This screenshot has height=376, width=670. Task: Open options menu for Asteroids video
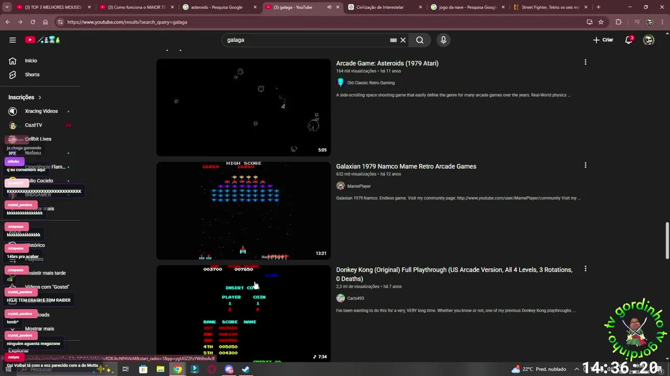[585, 62]
